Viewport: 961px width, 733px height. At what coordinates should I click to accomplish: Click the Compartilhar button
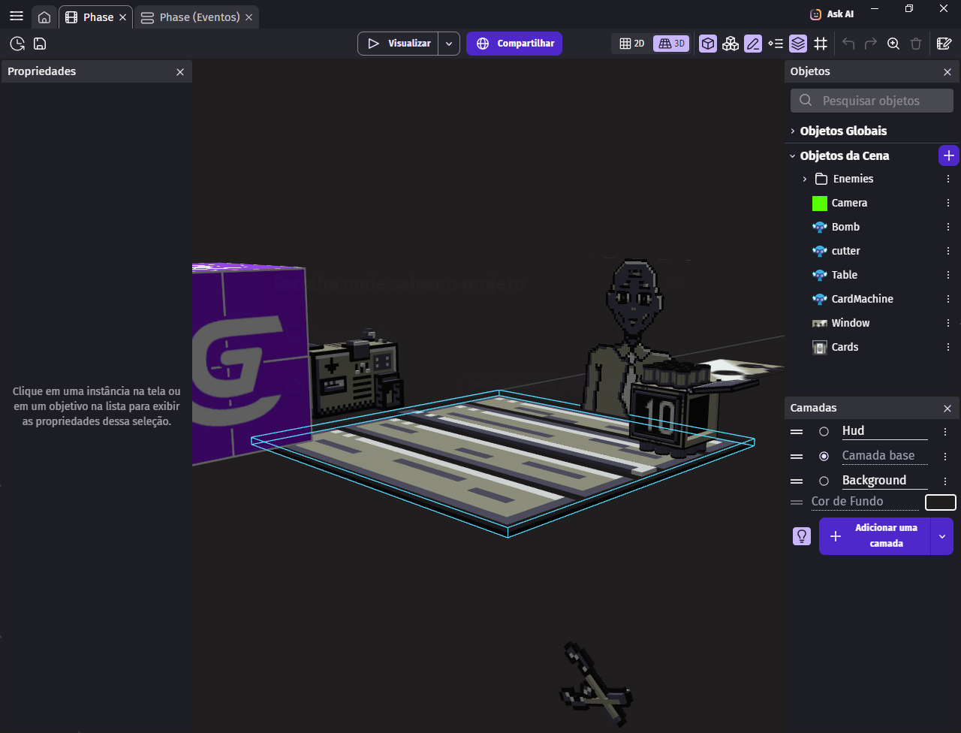514,44
